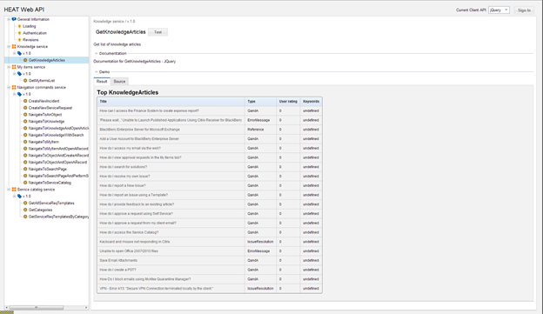Click the gear icon next to GetKnowledgeArticles
The width and height of the screenshot is (543, 314).
click(25, 60)
